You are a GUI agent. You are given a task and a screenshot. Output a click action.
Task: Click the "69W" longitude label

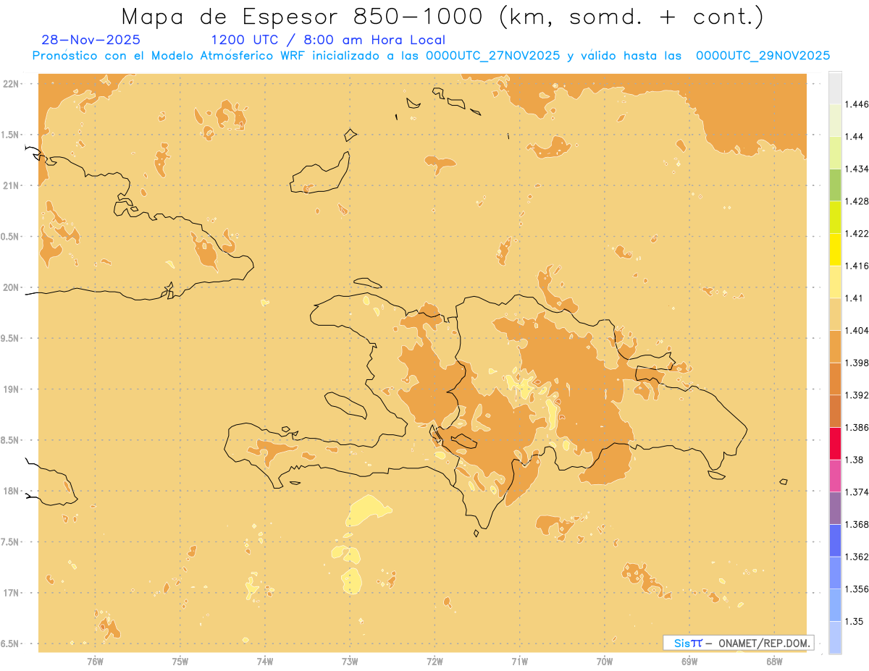pos(689,662)
